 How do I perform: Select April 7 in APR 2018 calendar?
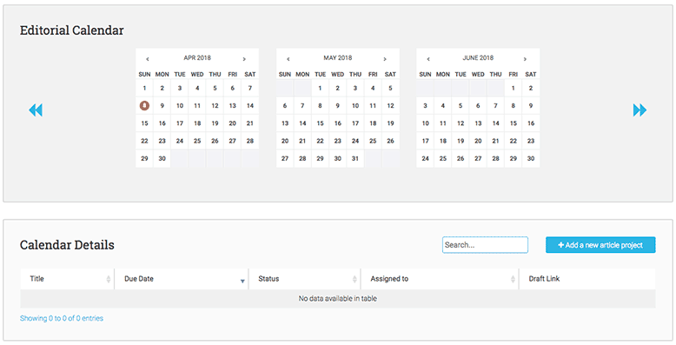(250, 88)
